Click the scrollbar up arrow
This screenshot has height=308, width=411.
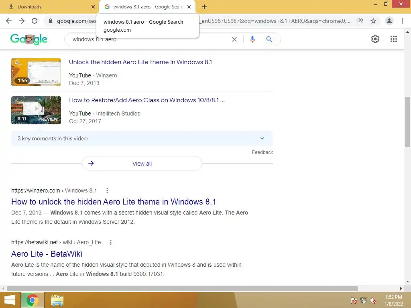tap(407, 32)
